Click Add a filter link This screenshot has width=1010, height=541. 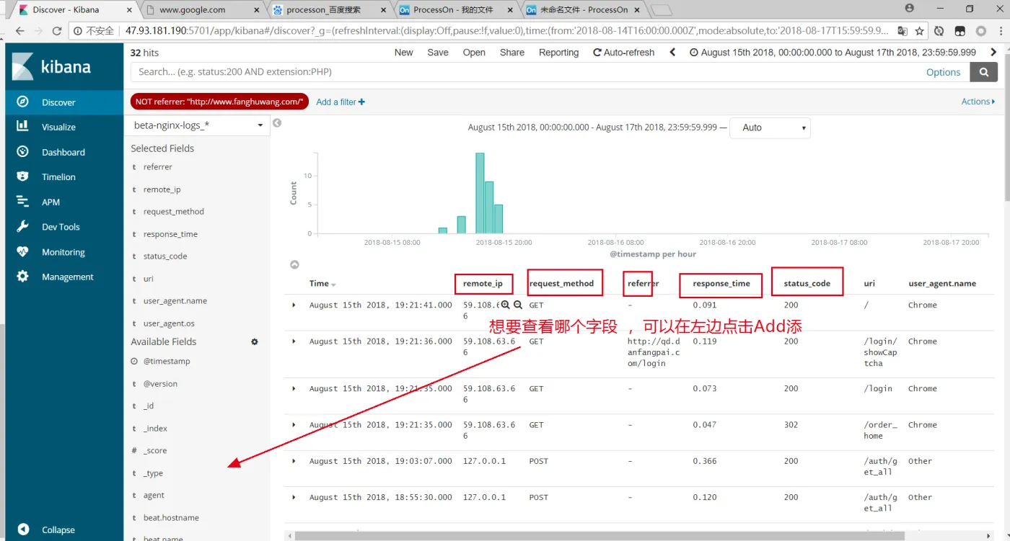pyautogui.click(x=341, y=102)
